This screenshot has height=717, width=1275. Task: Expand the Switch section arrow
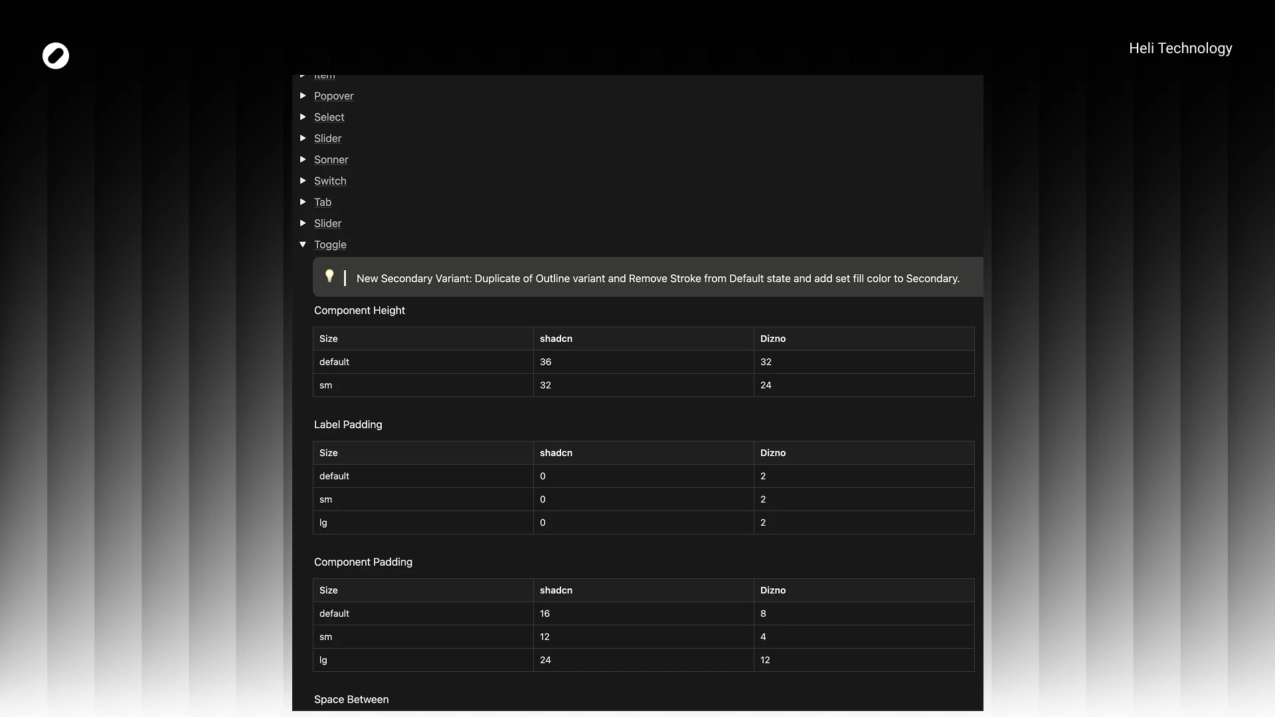point(303,181)
